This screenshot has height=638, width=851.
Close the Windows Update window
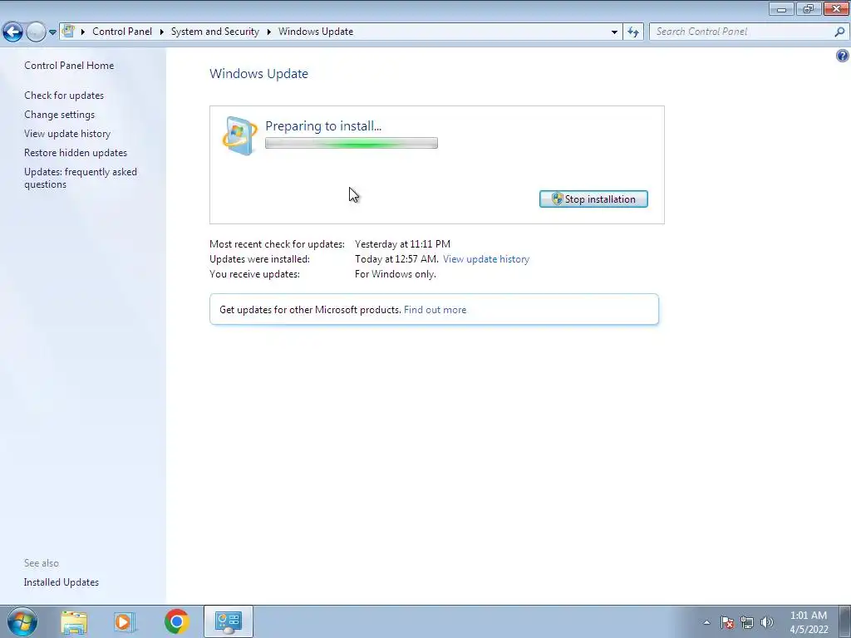pos(836,8)
